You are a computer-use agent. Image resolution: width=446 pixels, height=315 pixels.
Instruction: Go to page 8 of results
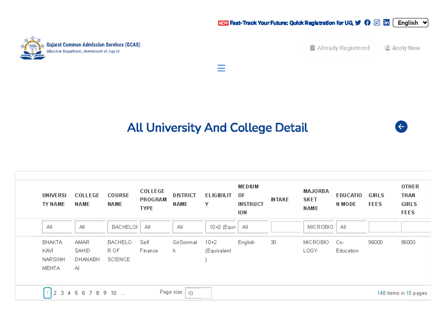pyautogui.click(x=98, y=293)
